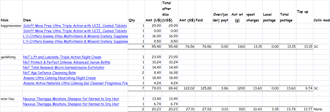Image resolution: width=330 pixels, height=112 pixels.
Task: Open the No7 Age Defence Cleansing Balm link
Action: point(49,73)
